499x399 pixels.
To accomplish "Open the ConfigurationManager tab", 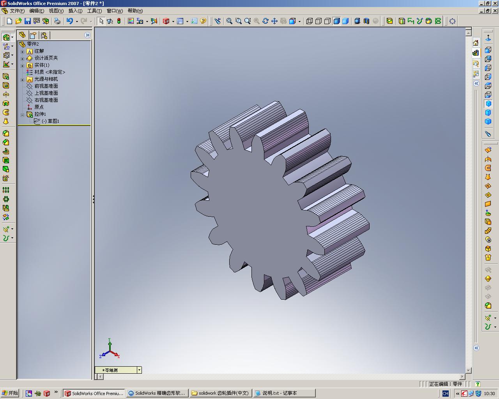I will coord(44,35).
